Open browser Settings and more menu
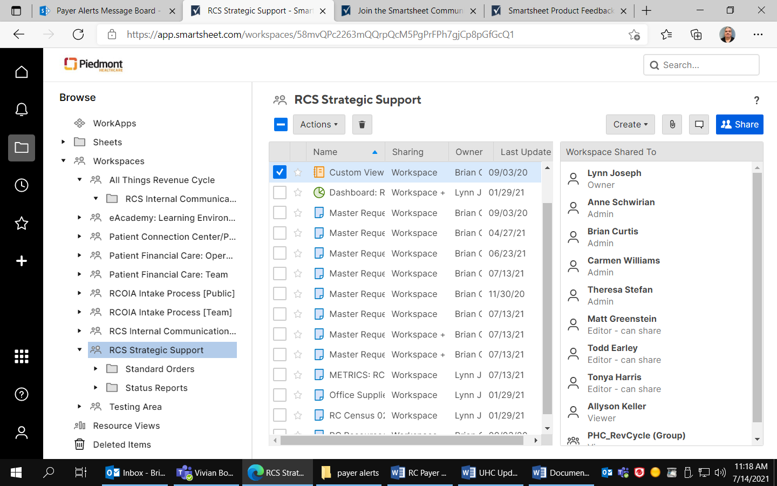The height and width of the screenshot is (486, 777). click(x=758, y=35)
